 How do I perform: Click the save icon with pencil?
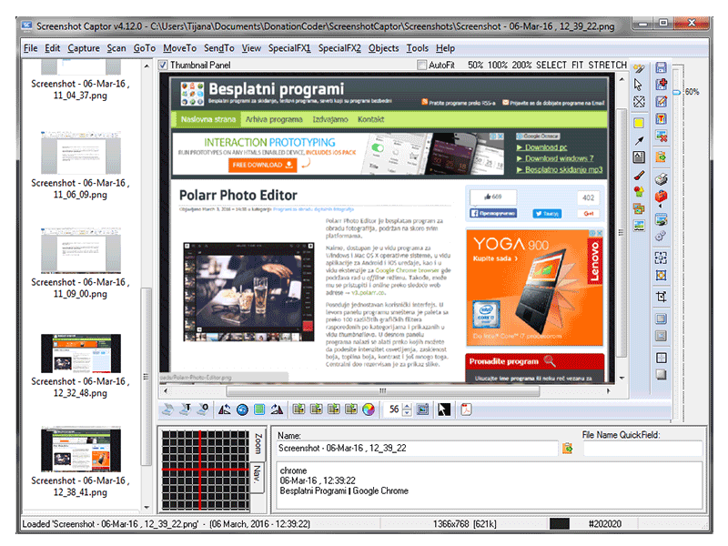pyautogui.click(x=662, y=101)
